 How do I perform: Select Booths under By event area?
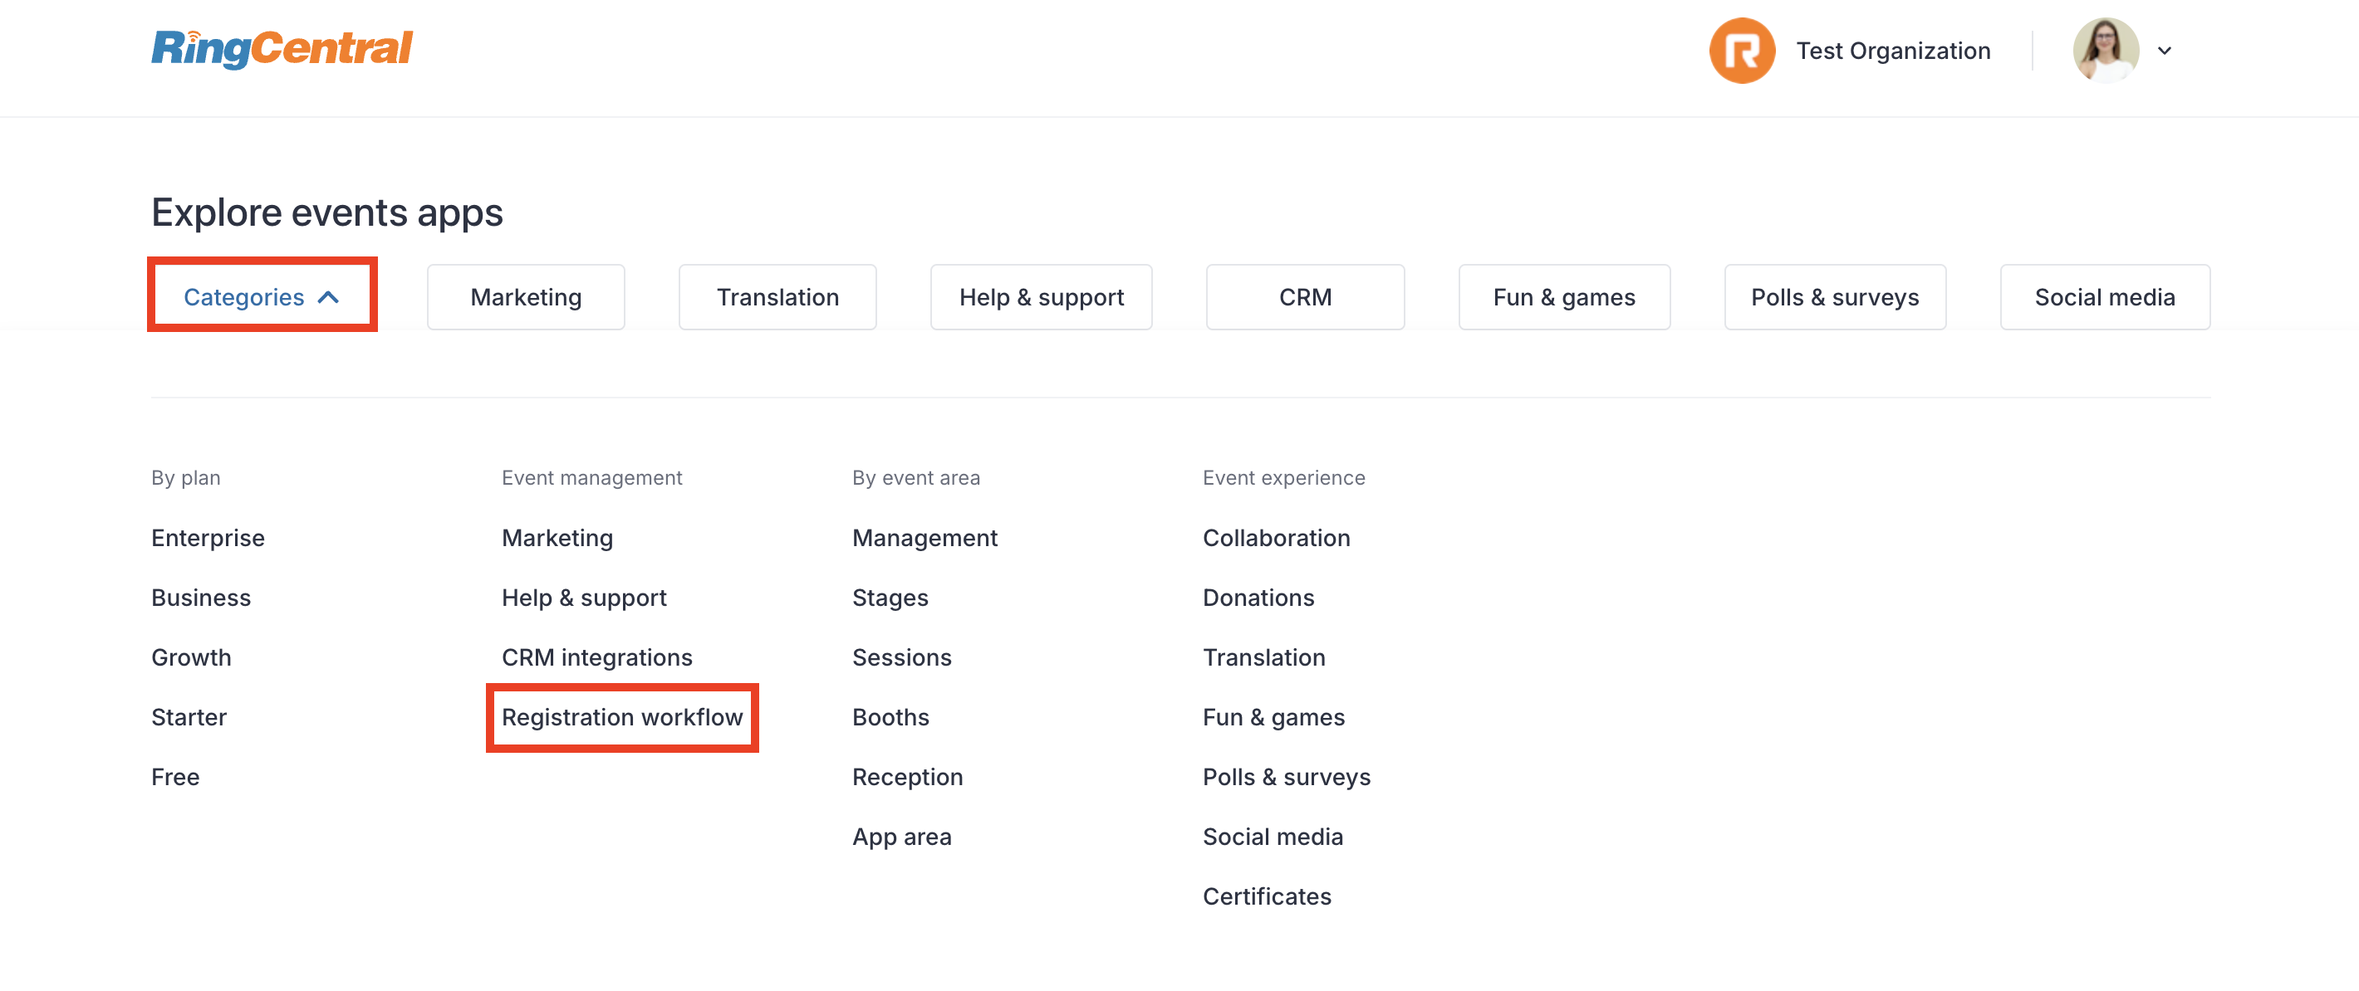coord(890,717)
